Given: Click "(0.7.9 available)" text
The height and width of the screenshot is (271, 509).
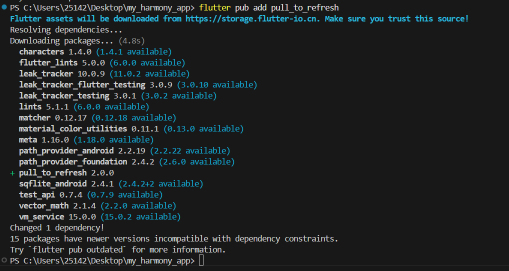Looking at the screenshot, I should [x=124, y=195].
